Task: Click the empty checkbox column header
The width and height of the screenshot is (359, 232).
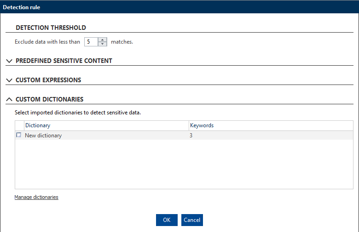Action: click(x=20, y=125)
